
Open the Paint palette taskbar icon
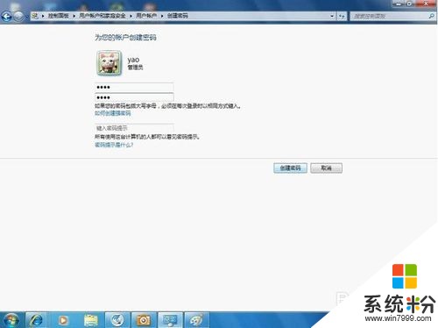pos(197,320)
